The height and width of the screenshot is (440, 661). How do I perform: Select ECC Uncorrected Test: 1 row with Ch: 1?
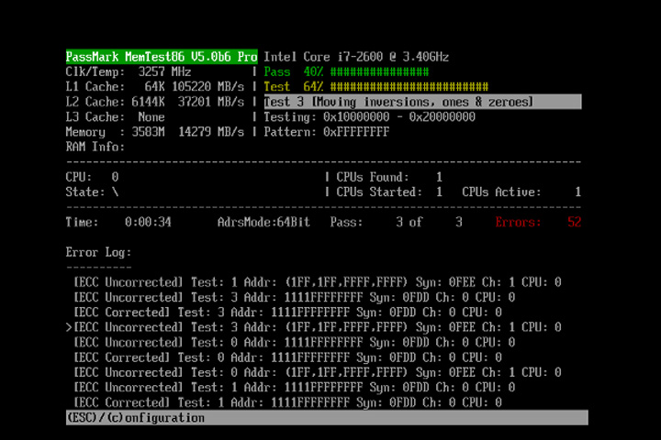[318, 282]
